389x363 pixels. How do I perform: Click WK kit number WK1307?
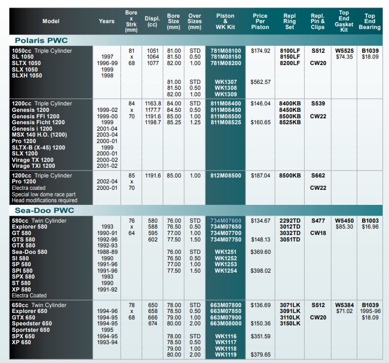pos(226,82)
